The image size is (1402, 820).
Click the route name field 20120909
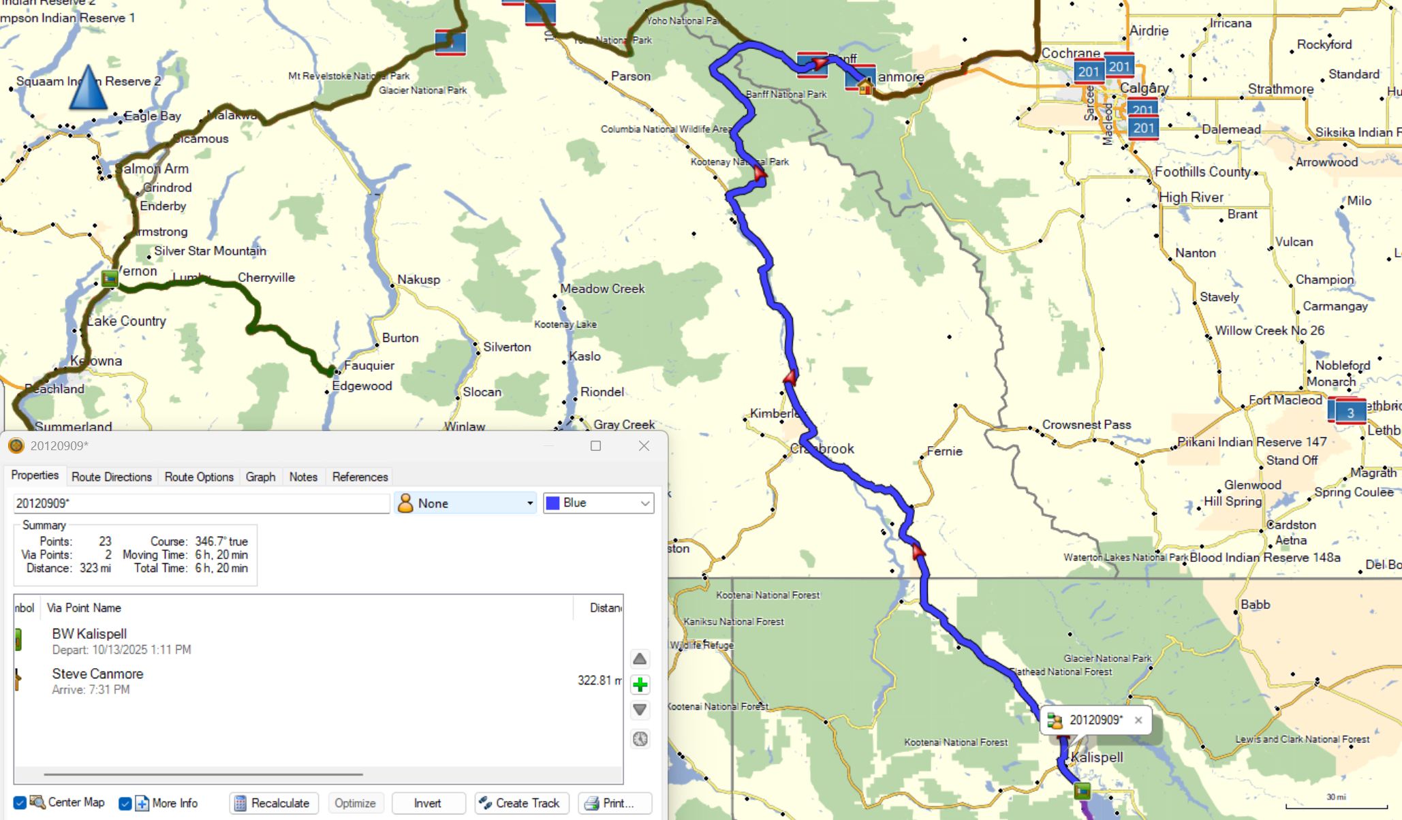coord(201,503)
